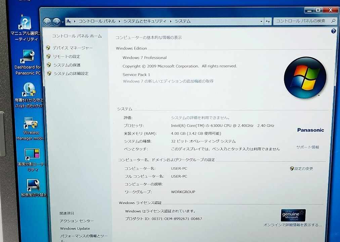Click the shield icon next to 設定の変更
The width and height of the screenshot is (340, 242).
[292, 168]
